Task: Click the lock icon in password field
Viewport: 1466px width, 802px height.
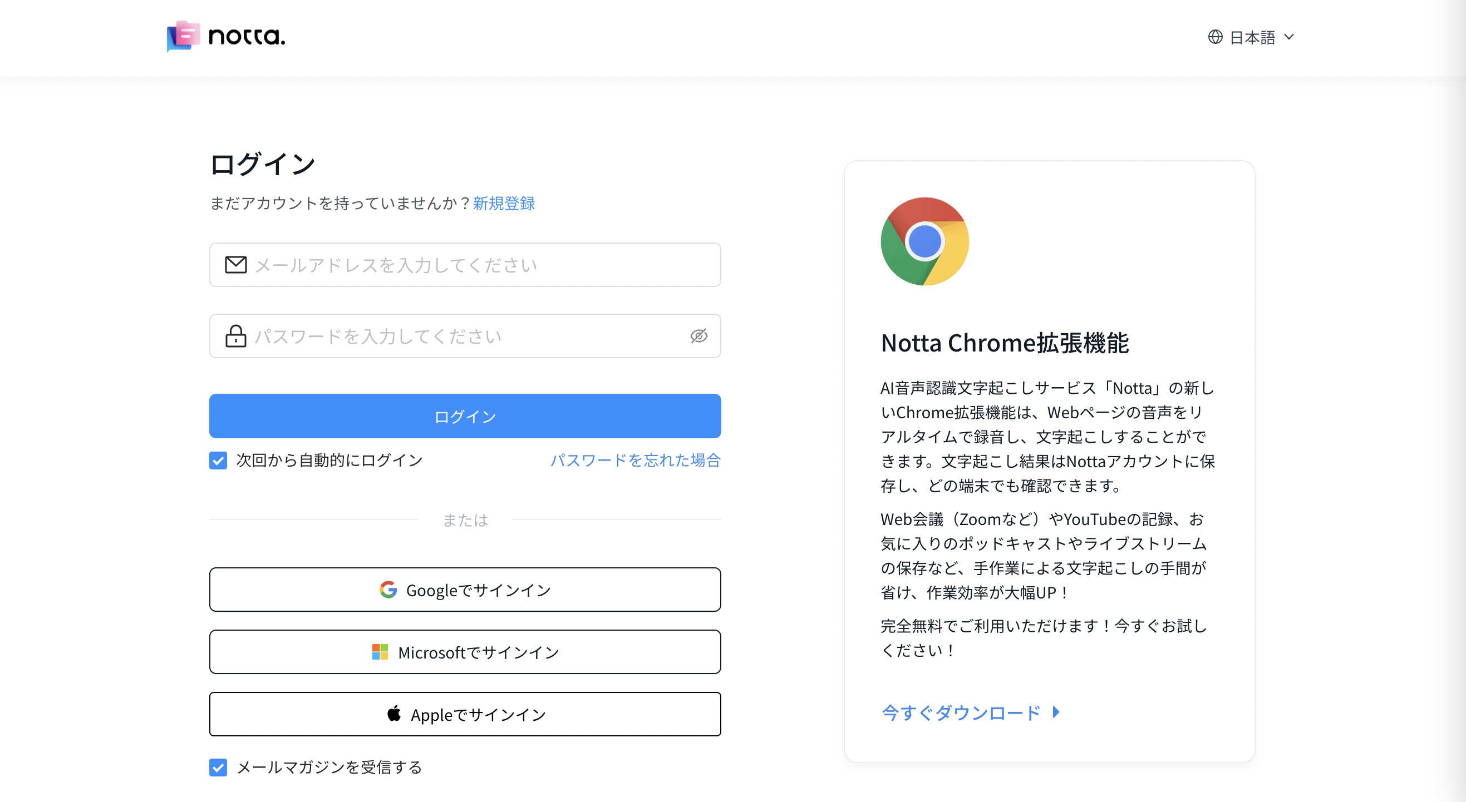Action: click(235, 336)
